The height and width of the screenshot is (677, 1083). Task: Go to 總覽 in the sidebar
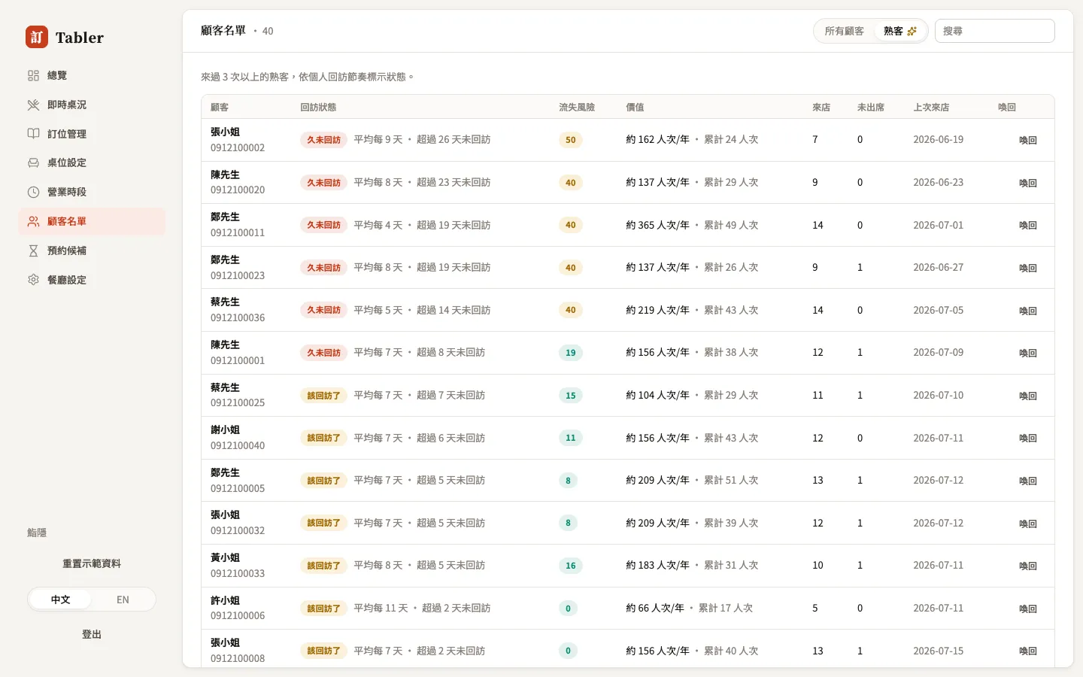92,75
